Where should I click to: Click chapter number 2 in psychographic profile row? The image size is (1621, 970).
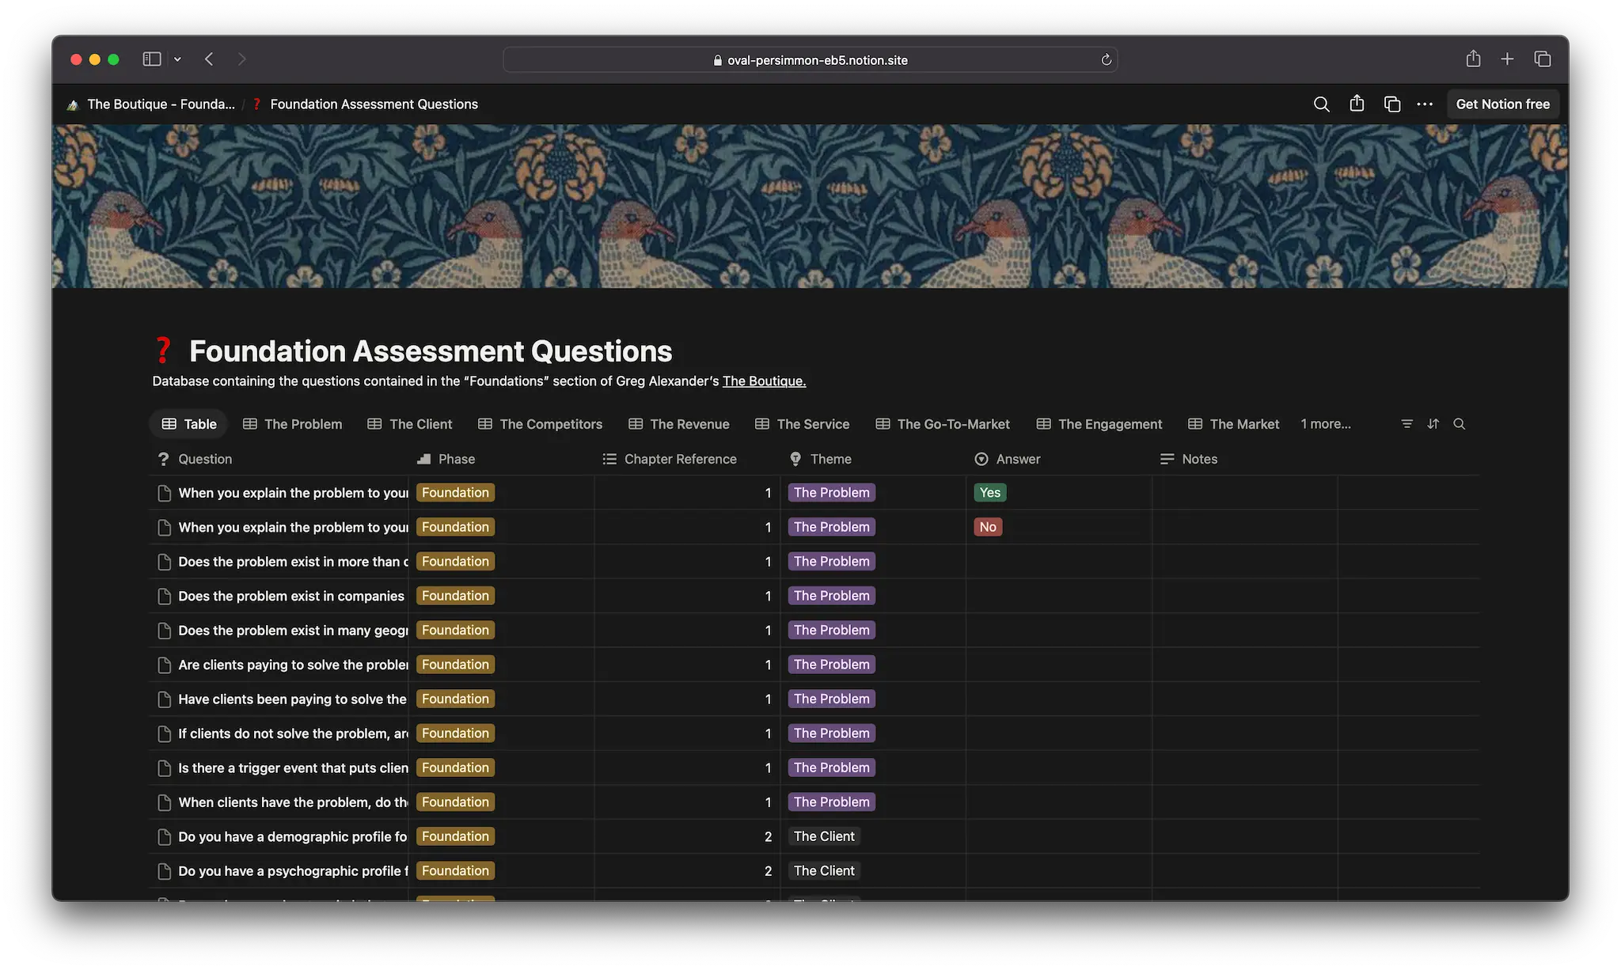click(768, 871)
